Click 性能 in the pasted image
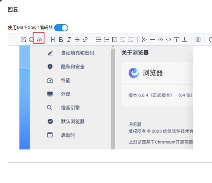The width and height of the screenshot is (212, 183). click(66, 80)
